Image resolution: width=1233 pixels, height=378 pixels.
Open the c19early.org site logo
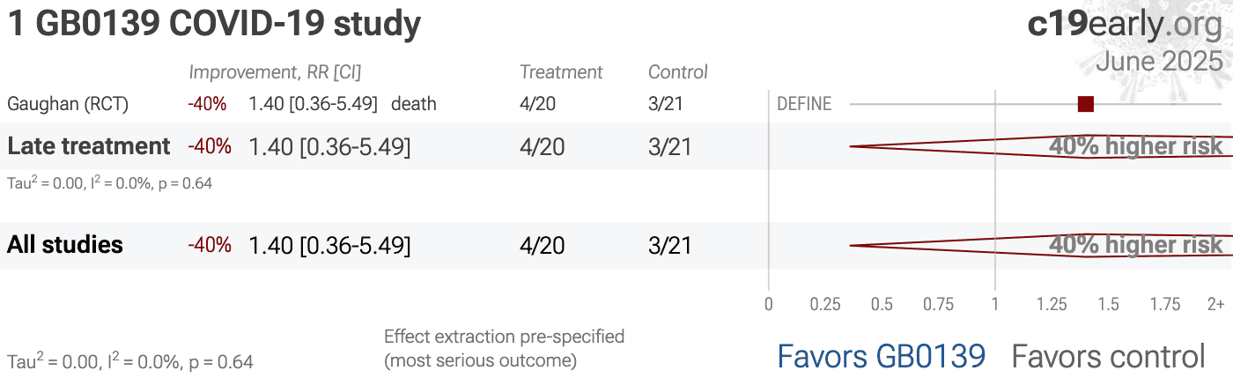pos(1125,25)
